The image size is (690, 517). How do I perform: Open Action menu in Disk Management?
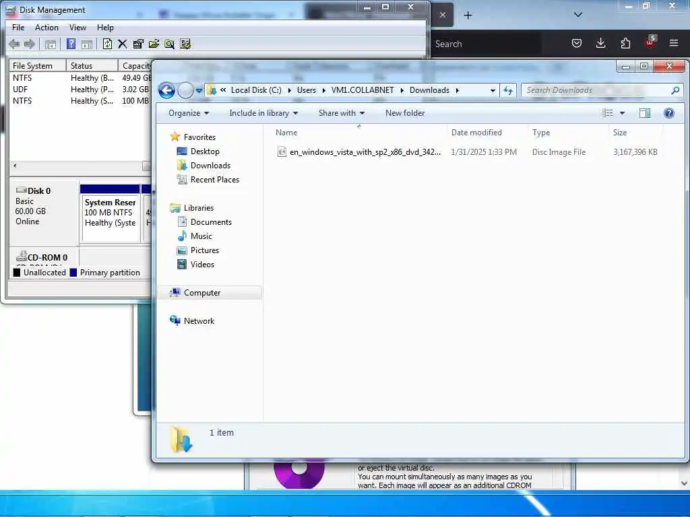[x=46, y=27]
